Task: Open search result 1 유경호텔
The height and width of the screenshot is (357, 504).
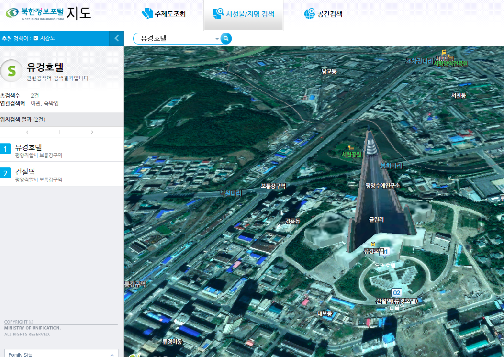Action: tap(28, 147)
